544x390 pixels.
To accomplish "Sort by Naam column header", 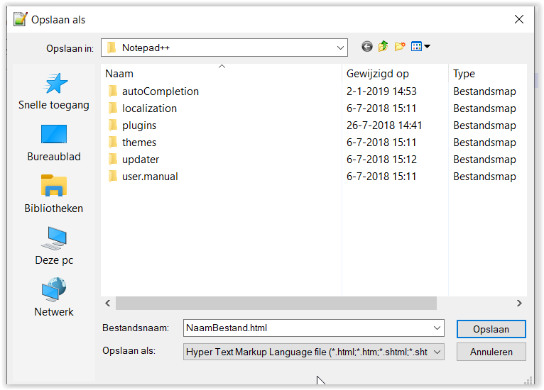I will point(119,74).
